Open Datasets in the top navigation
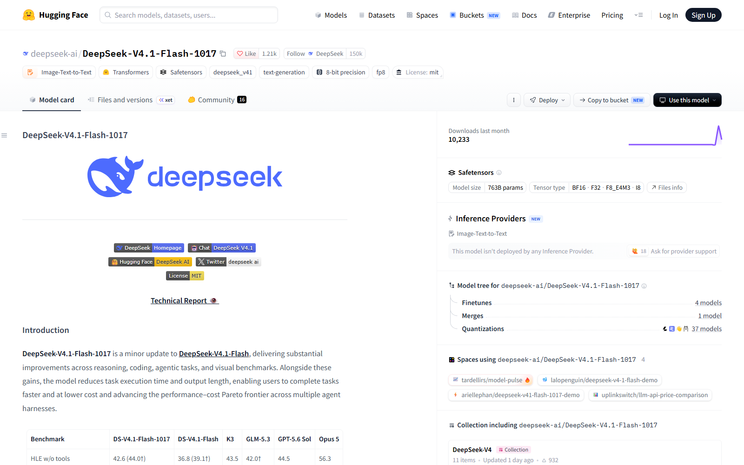744x465 pixels. [377, 15]
